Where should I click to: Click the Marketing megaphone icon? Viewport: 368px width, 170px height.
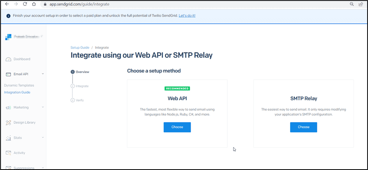click(x=8, y=108)
